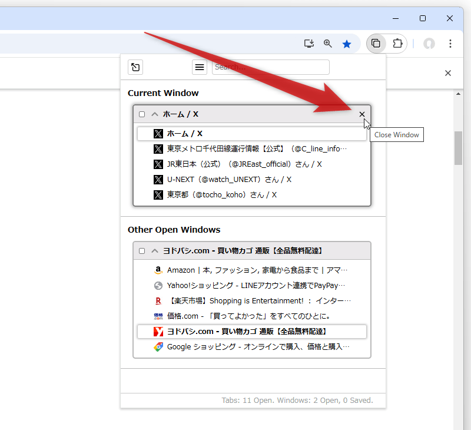
Task: Select the ホーム / X tab row
Action: [252, 134]
